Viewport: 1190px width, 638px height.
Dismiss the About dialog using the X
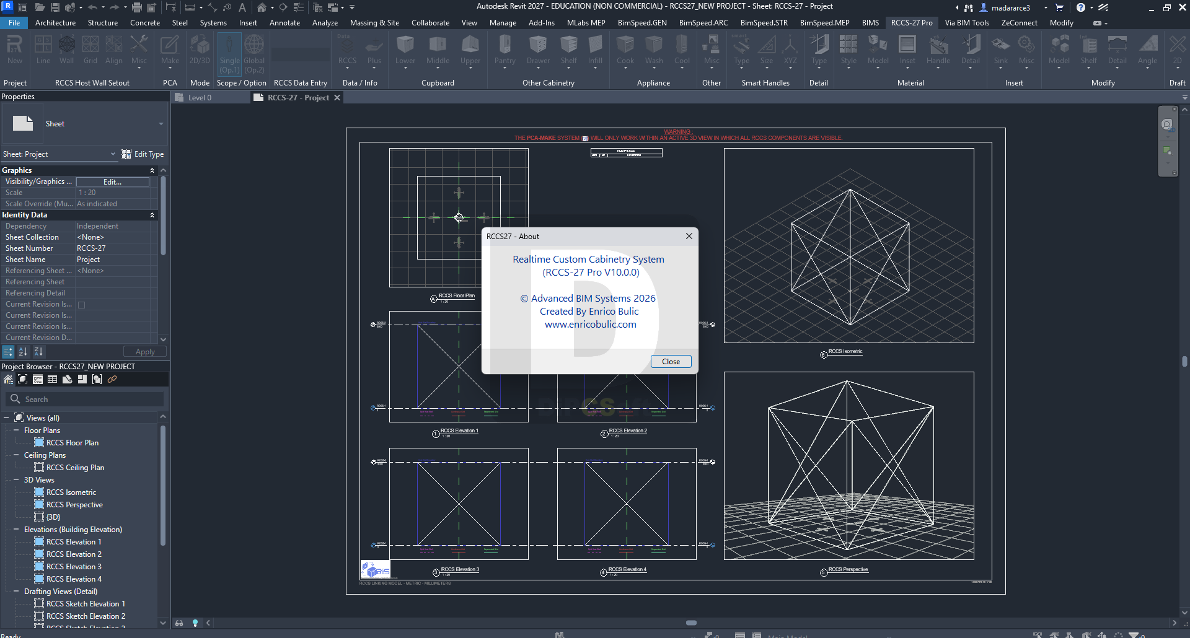coord(689,236)
